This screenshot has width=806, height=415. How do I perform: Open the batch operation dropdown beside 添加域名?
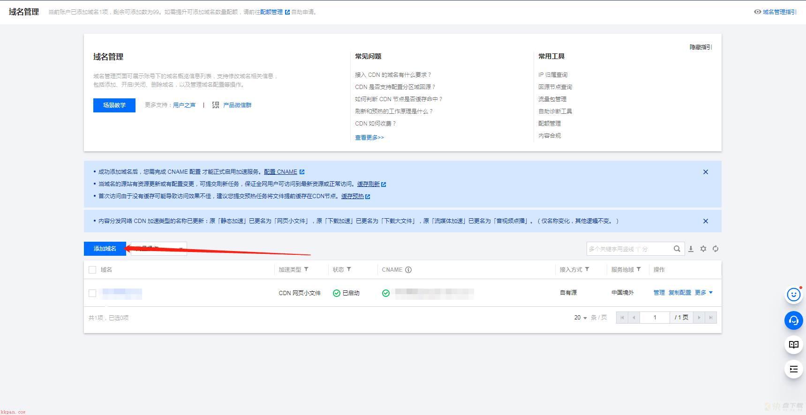tap(159, 249)
